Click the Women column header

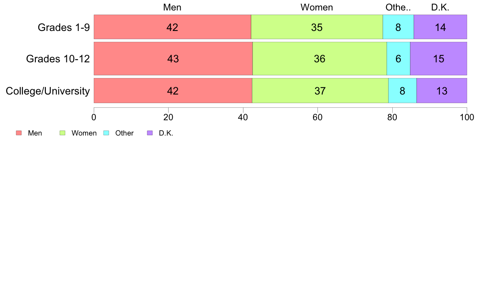(x=317, y=7)
